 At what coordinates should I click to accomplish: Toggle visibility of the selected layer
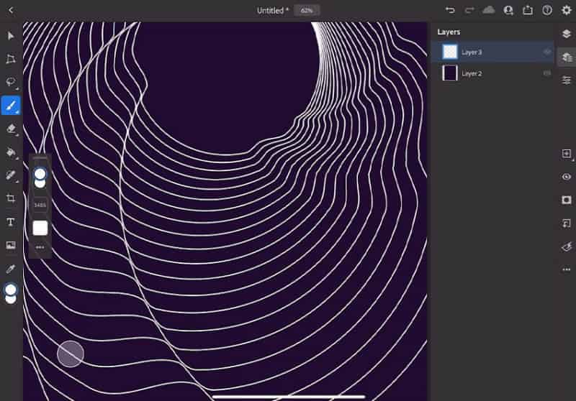click(567, 177)
